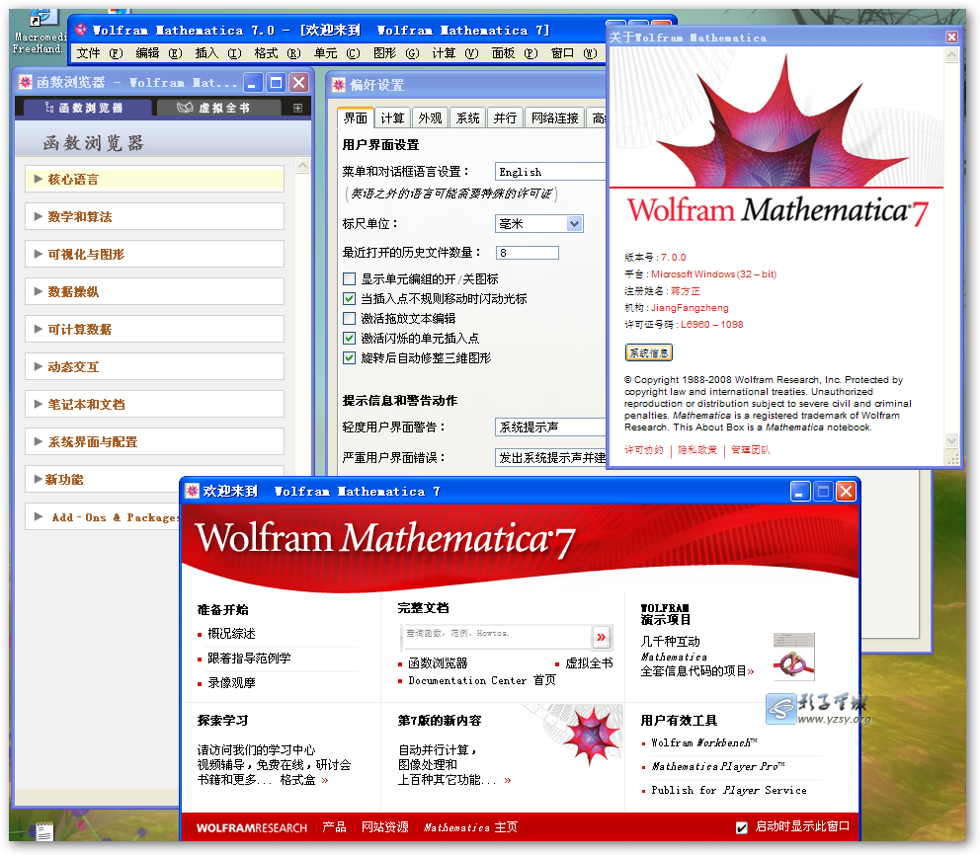
Task: Click the 最近打开的历史文件数量 input field
Action: [527, 253]
